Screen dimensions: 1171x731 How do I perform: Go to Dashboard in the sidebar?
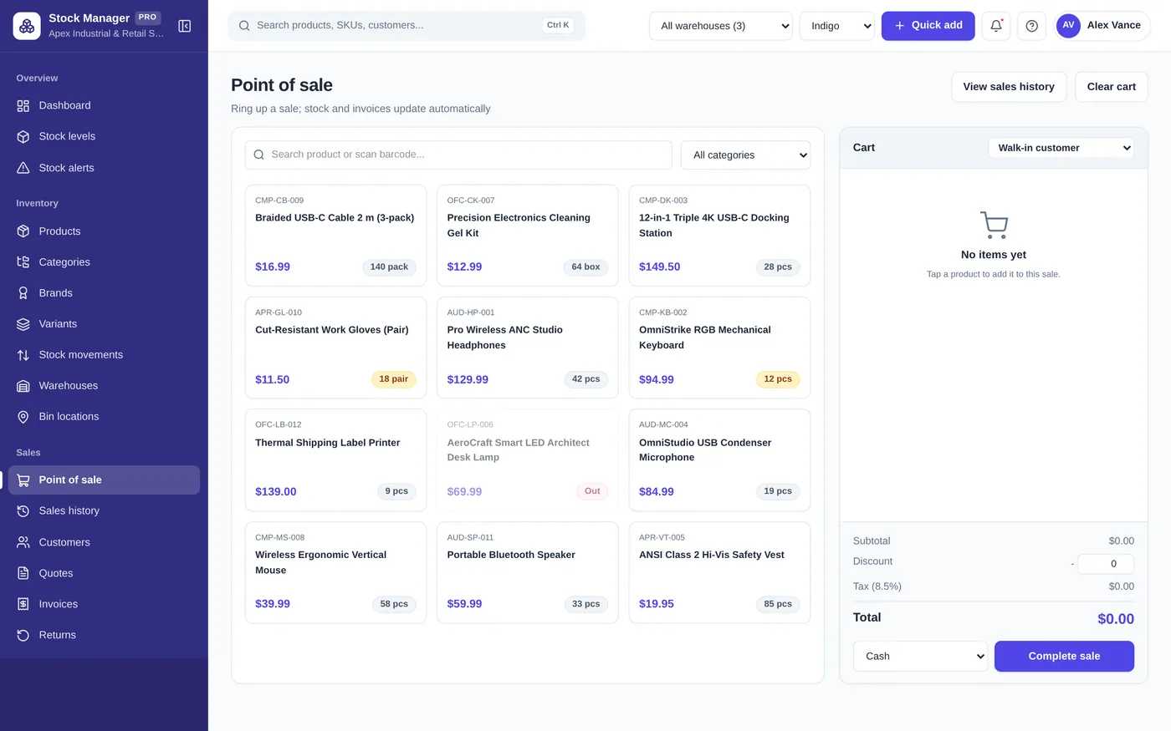point(105,106)
